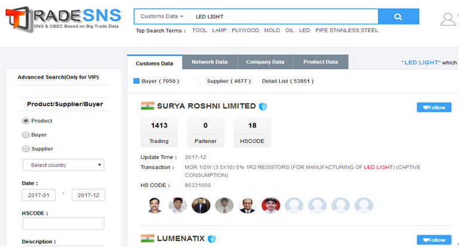Open LUMENATIX company title
This screenshot has width=459, height=251.
click(181, 238)
